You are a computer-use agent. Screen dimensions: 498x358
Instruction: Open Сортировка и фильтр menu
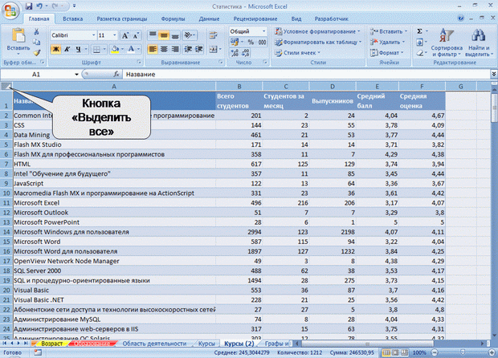pyautogui.click(x=447, y=43)
